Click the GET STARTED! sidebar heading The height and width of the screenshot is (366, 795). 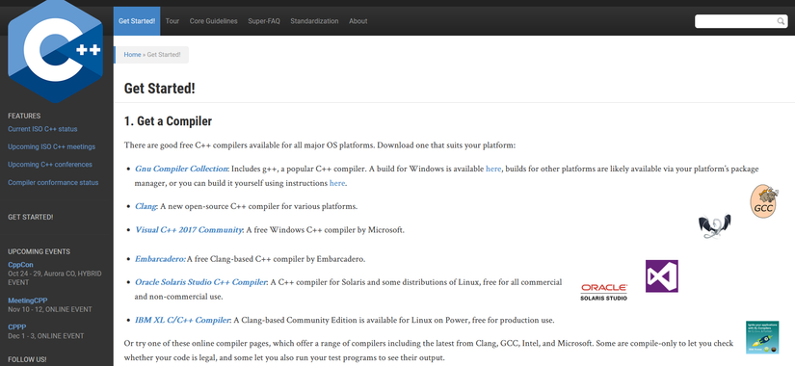click(x=31, y=217)
